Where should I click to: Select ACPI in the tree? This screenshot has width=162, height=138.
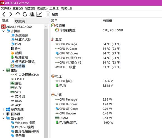pos(18,105)
